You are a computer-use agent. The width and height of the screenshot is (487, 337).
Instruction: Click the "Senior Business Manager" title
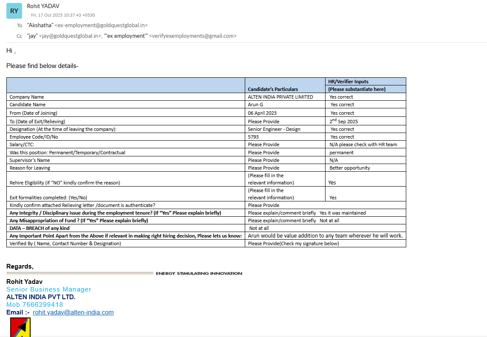49,289
